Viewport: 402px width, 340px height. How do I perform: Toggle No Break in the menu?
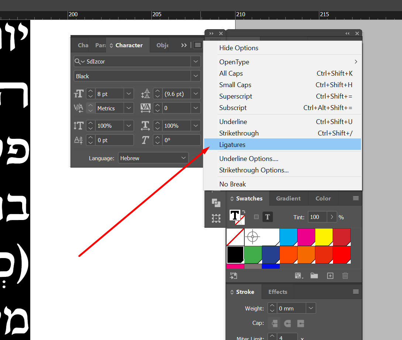coord(282,184)
